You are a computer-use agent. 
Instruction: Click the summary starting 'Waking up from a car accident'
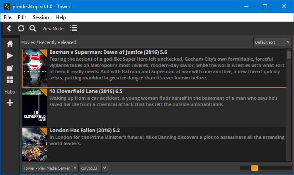point(163,101)
